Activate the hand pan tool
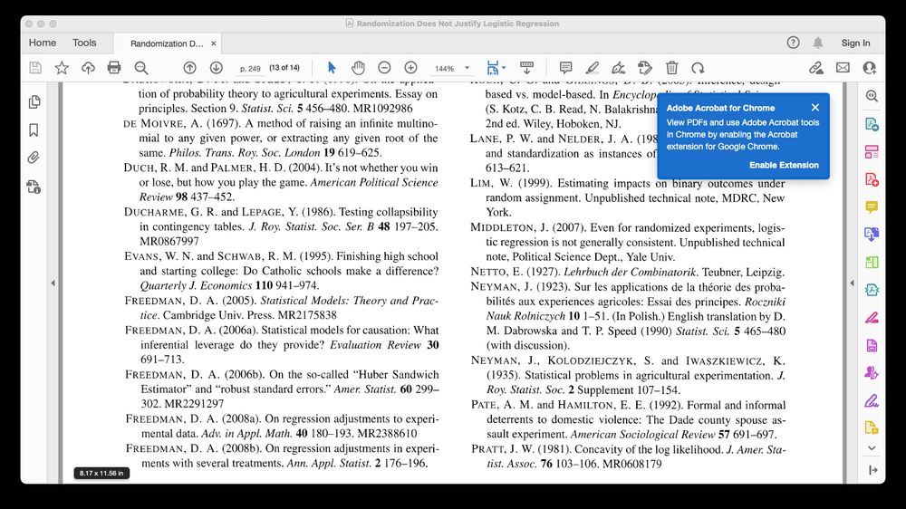 tap(358, 68)
